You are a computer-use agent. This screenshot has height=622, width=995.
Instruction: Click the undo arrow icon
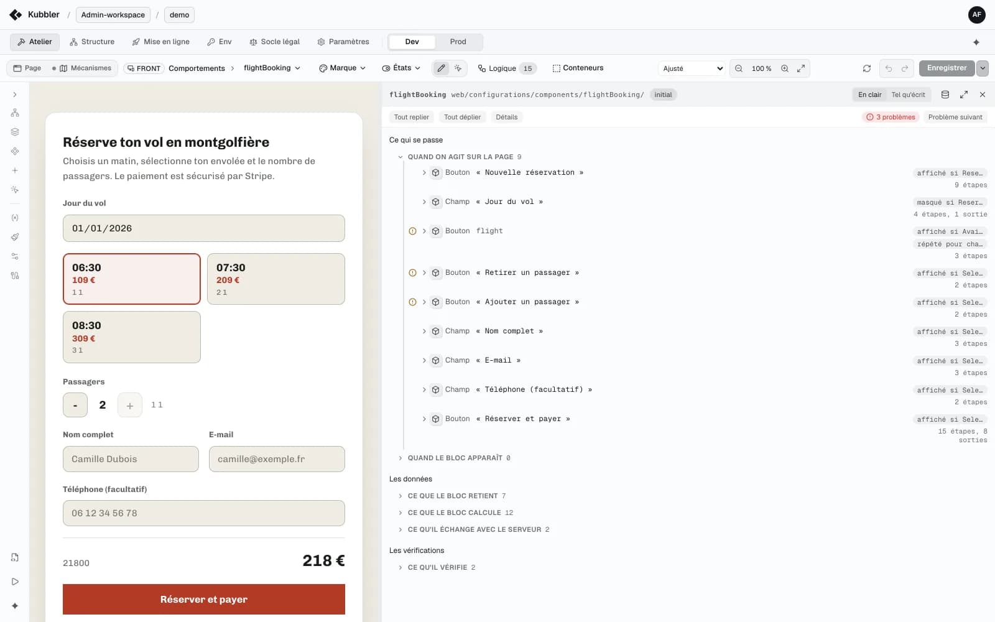pyautogui.click(x=889, y=68)
